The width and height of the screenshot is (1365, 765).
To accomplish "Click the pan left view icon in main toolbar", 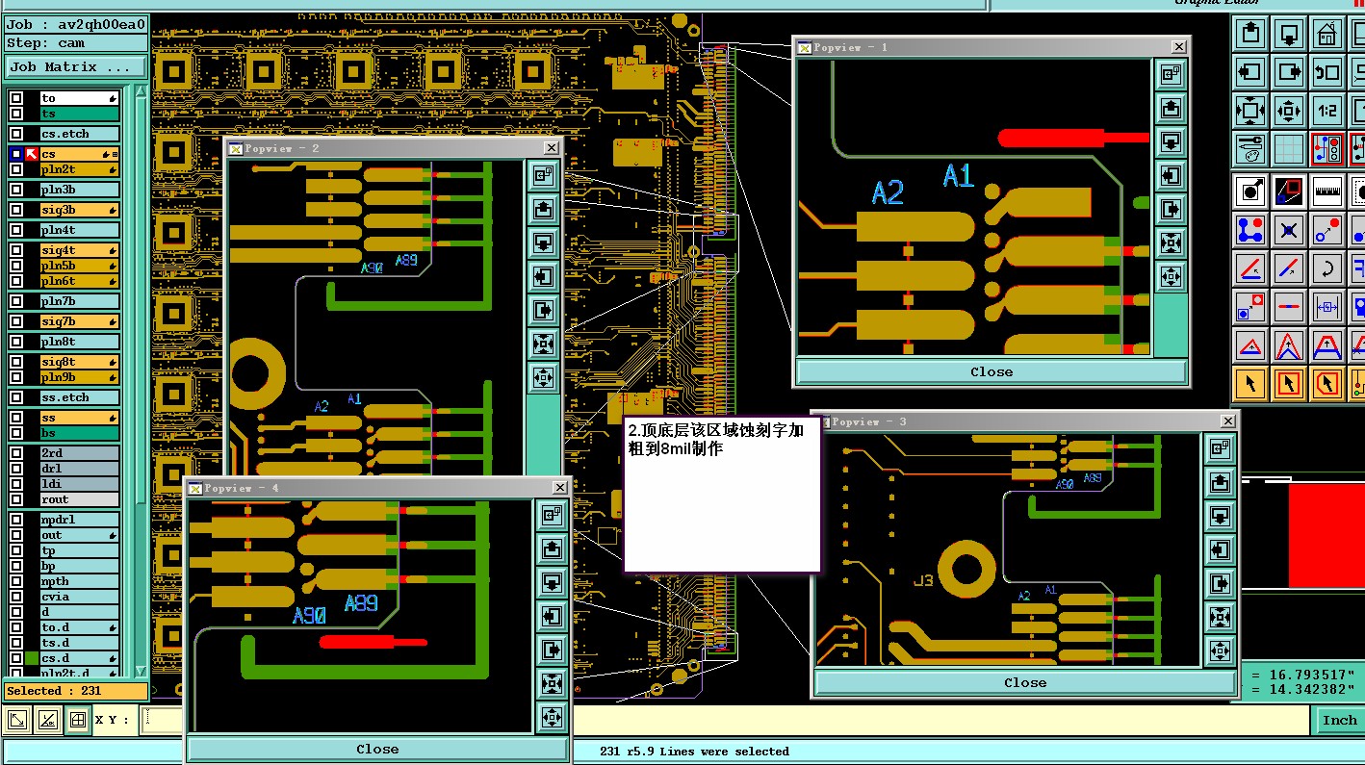I will [x=1249, y=71].
